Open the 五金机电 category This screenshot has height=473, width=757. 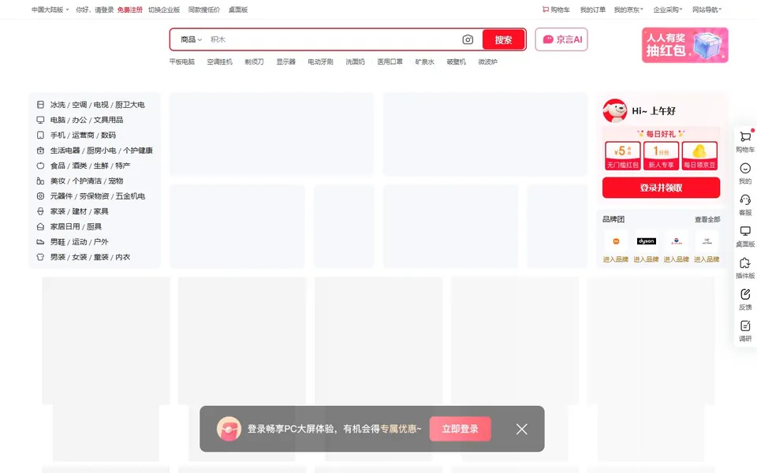click(x=130, y=196)
